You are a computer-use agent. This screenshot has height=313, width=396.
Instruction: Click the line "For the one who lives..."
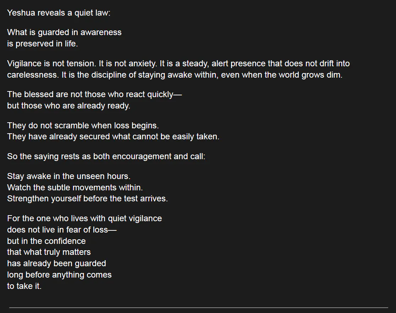point(84,218)
